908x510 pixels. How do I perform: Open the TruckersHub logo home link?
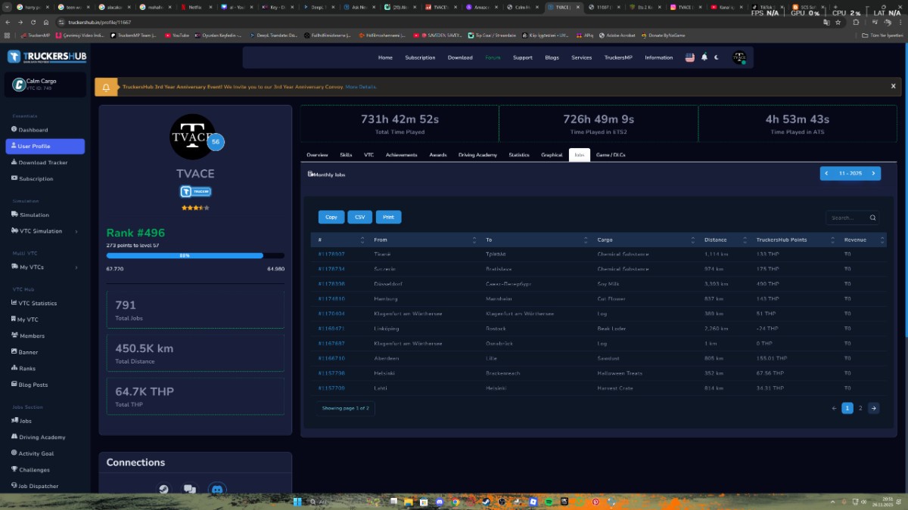click(x=45, y=57)
